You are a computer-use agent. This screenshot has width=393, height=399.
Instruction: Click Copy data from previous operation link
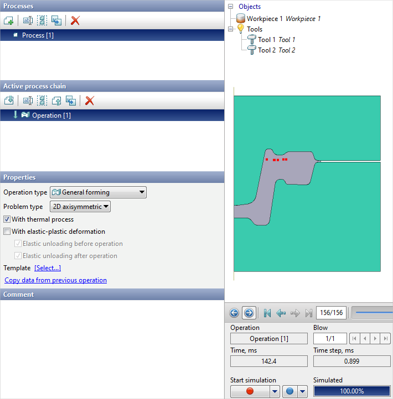click(x=55, y=280)
